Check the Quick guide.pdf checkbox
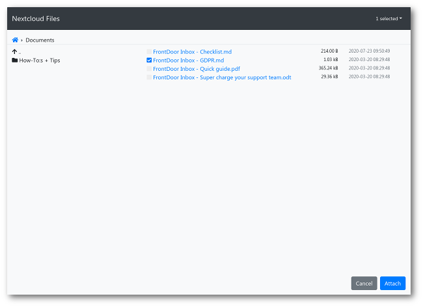 coord(149,68)
